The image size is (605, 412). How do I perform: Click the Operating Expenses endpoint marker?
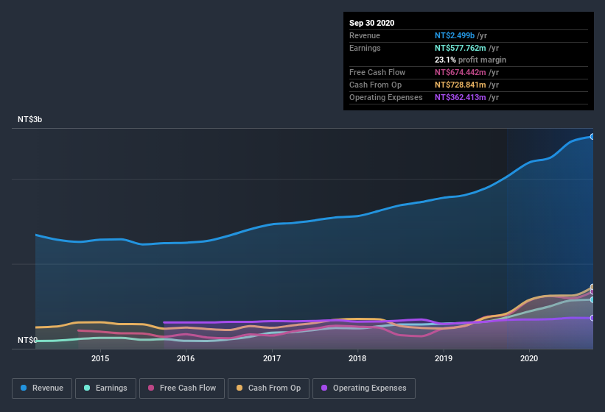click(x=592, y=318)
